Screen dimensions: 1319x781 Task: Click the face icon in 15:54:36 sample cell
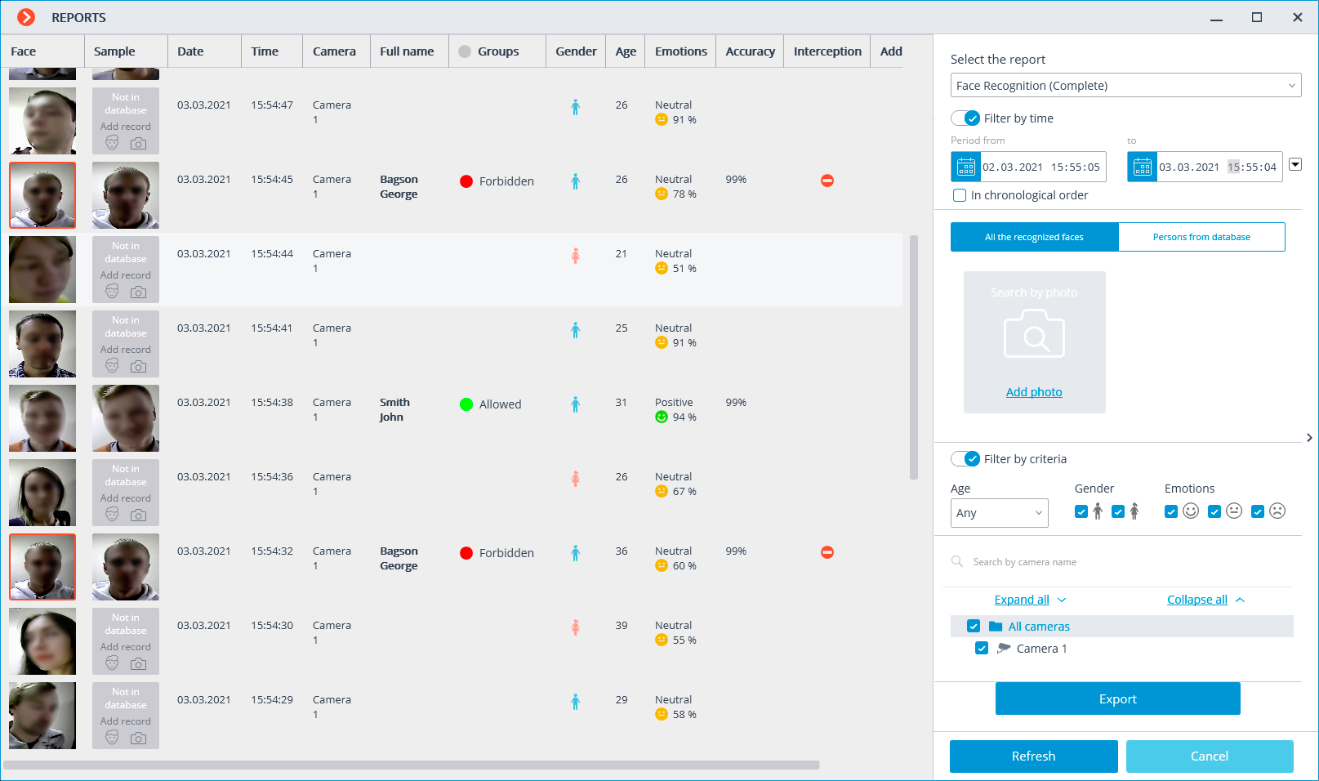coord(113,515)
